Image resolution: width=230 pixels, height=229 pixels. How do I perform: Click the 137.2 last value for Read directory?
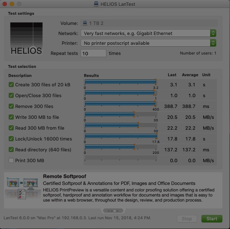(171, 150)
